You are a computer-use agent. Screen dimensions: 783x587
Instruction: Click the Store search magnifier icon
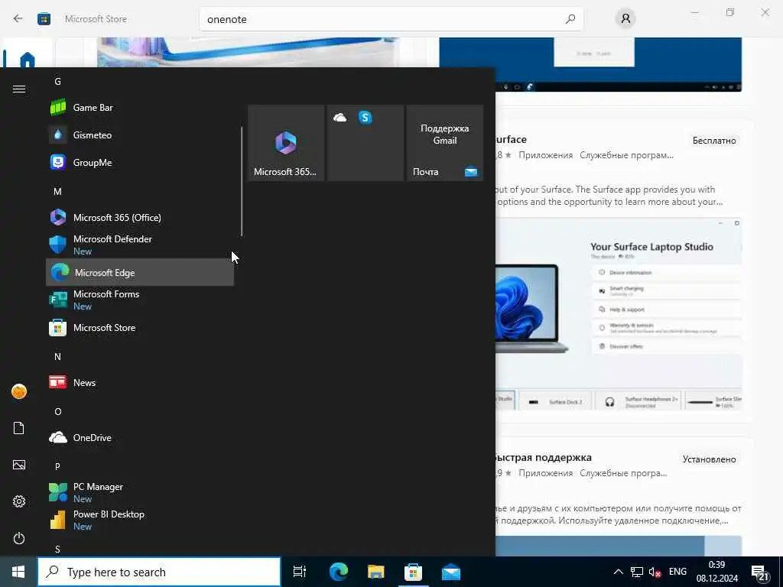(570, 19)
